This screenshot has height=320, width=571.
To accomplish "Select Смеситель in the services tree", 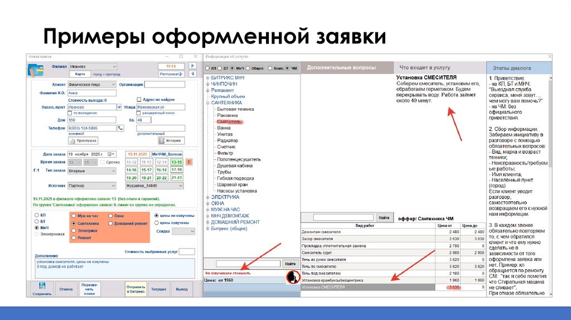I will pos(229,122).
